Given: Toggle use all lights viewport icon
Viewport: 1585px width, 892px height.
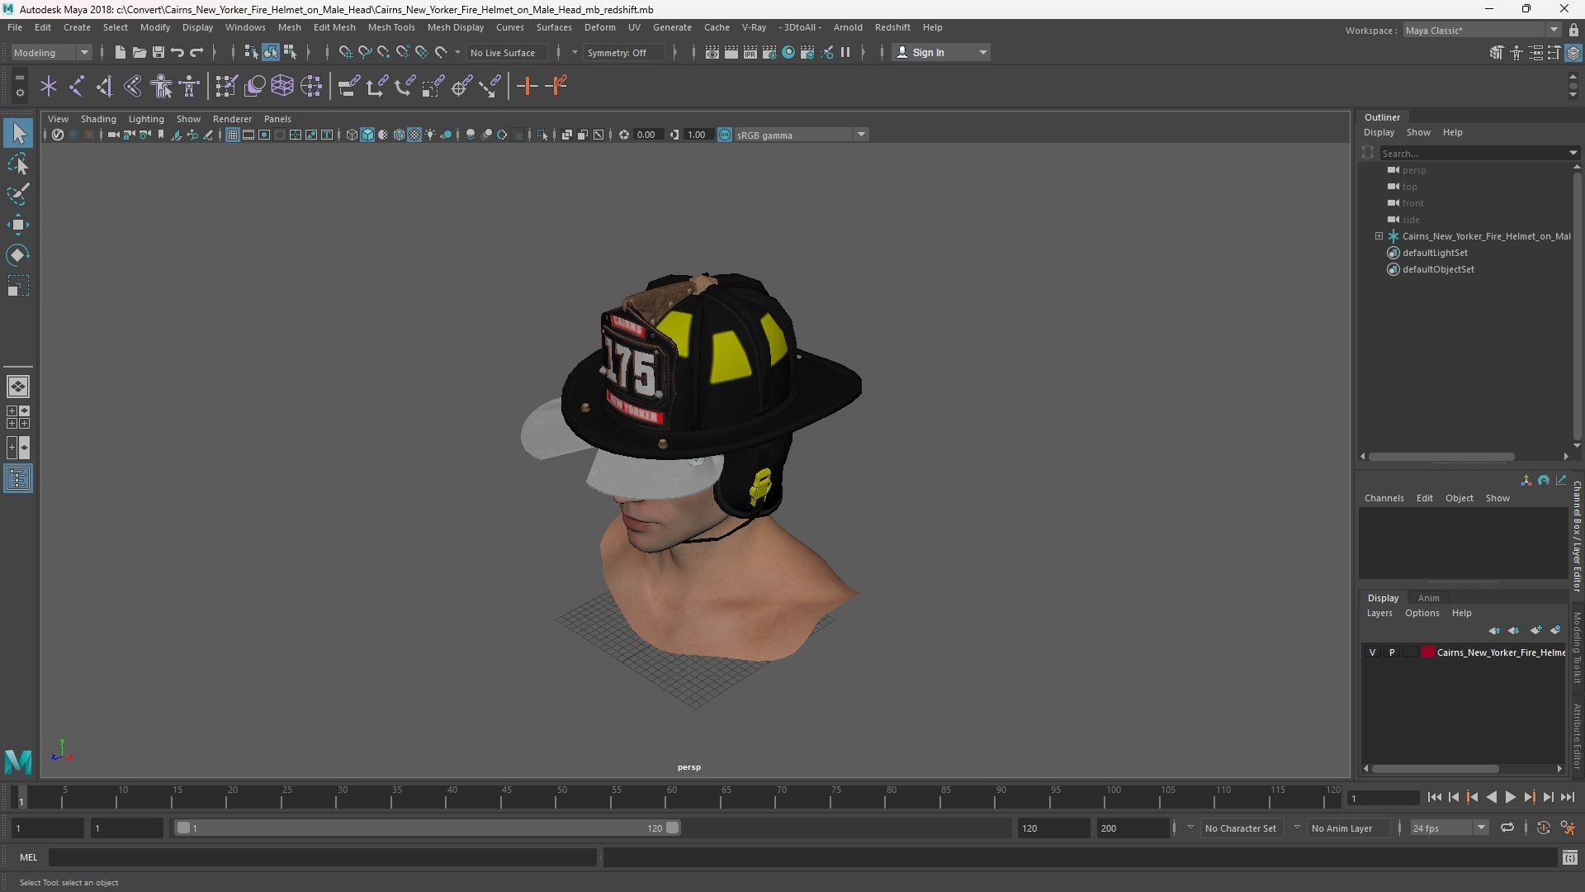Looking at the screenshot, I should (x=430, y=135).
